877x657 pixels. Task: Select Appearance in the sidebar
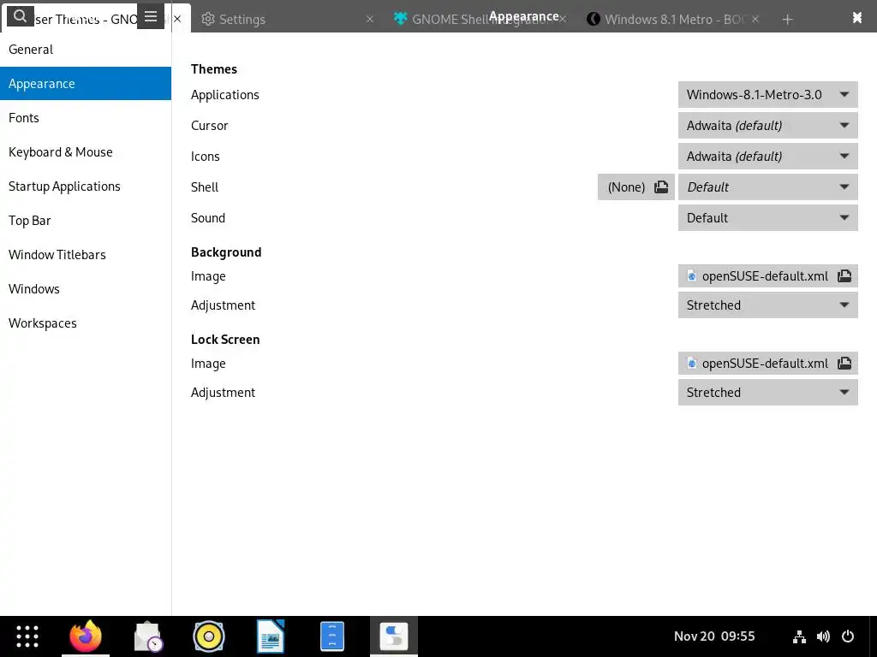[86, 83]
